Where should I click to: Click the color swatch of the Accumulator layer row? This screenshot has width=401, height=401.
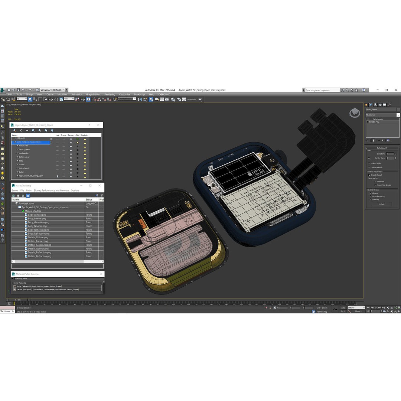pos(78,146)
